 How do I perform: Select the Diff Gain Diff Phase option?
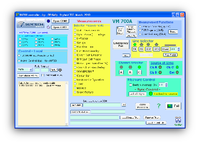75,59
